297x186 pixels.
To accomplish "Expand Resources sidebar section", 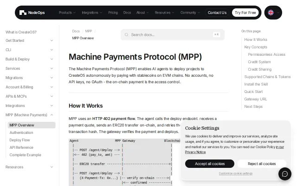I will pos(29,167).
